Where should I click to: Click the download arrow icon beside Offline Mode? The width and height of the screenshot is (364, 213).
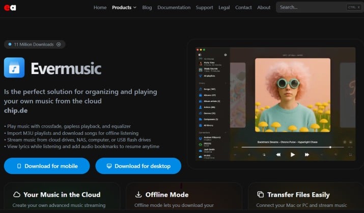coord(138,195)
